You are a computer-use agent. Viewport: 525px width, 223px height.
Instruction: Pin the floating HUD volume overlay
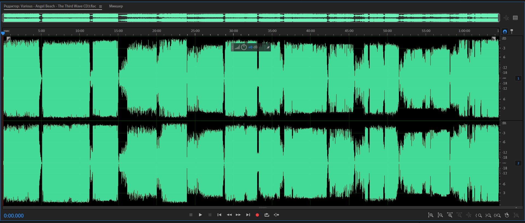pos(268,47)
